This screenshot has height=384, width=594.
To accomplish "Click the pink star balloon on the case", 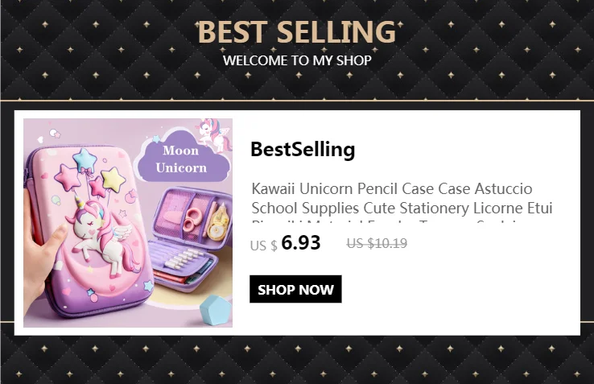I will pyautogui.click(x=68, y=177).
